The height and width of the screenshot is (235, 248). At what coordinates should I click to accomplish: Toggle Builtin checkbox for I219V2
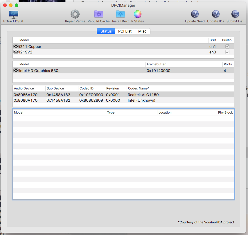point(227,52)
